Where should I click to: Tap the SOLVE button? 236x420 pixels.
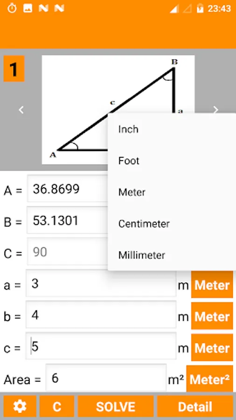[116, 406]
